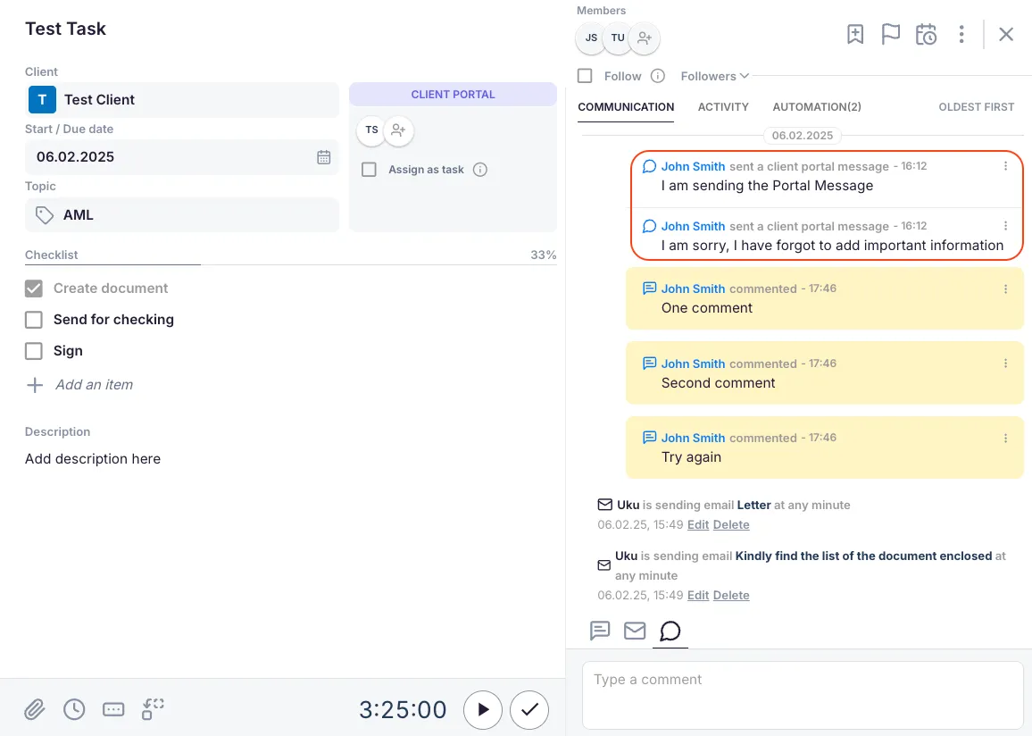Click Edit link for Letter email
1032x736 pixels.
click(698, 525)
